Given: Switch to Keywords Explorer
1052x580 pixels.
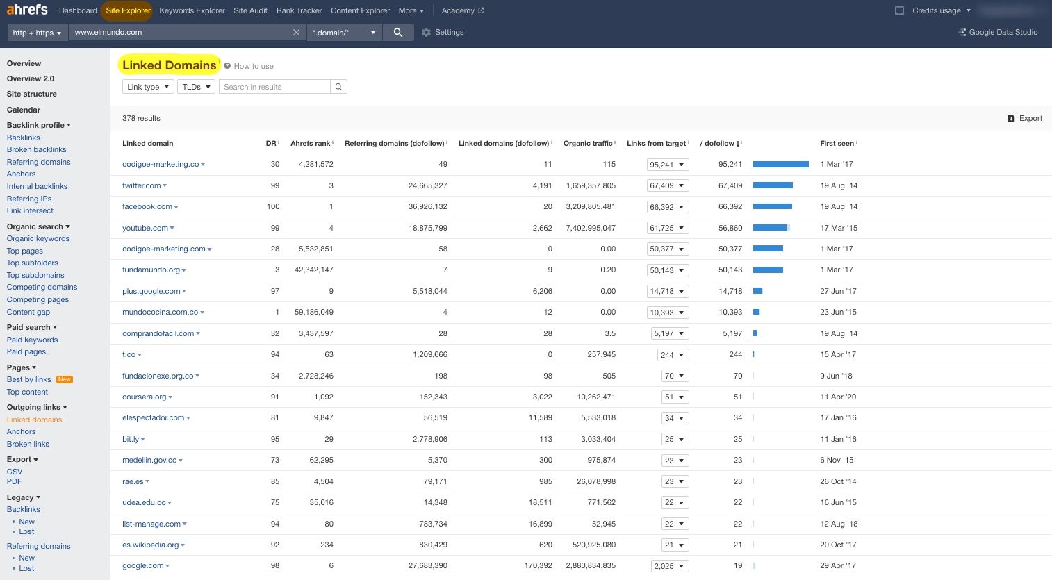Looking at the screenshot, I should 192,11.
